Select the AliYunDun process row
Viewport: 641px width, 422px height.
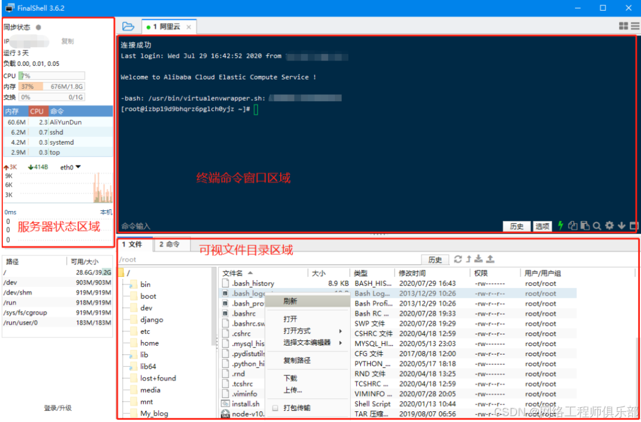58,122
